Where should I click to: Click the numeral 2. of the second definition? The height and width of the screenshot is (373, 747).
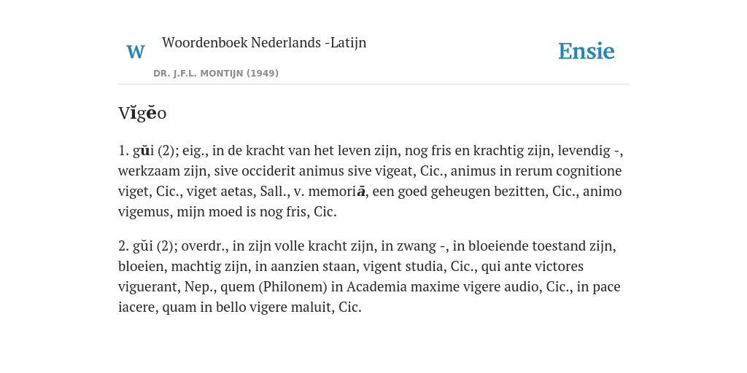coord(124,246)
